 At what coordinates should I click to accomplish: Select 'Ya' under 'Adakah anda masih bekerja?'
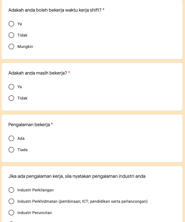(11, 87)
